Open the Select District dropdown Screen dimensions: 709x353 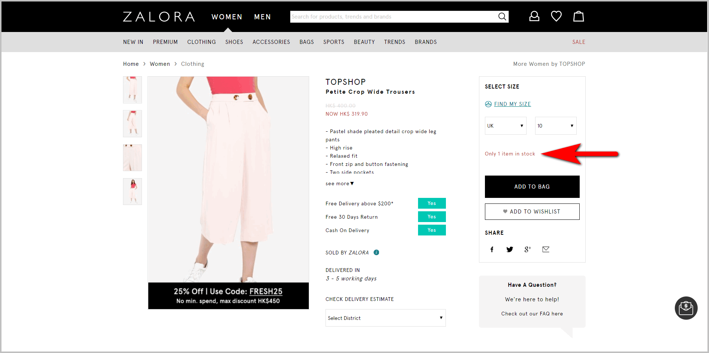pos(385,318)
